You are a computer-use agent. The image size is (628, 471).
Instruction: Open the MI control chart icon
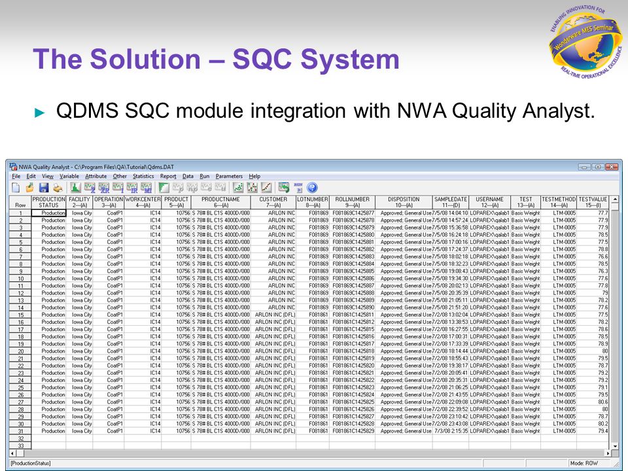pos(146,188)
